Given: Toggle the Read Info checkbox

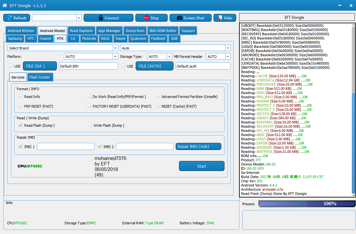Looking at the screenshot, I should coord(21,96).
